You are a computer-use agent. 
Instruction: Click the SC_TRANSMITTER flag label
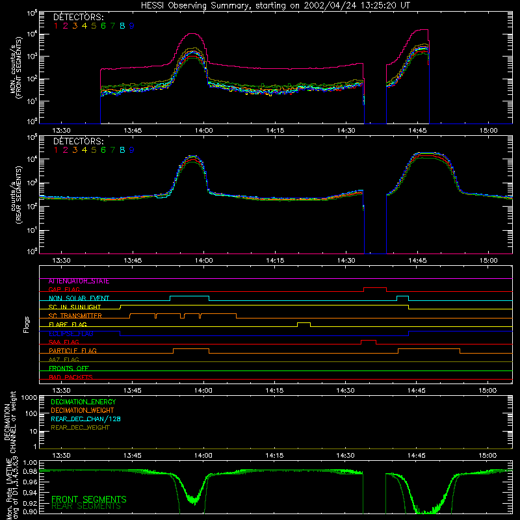(75, 316)
